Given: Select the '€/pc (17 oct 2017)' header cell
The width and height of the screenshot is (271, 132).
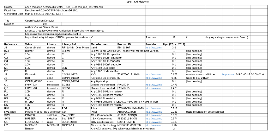Looking at the screenshot, I should click(174, 44).
